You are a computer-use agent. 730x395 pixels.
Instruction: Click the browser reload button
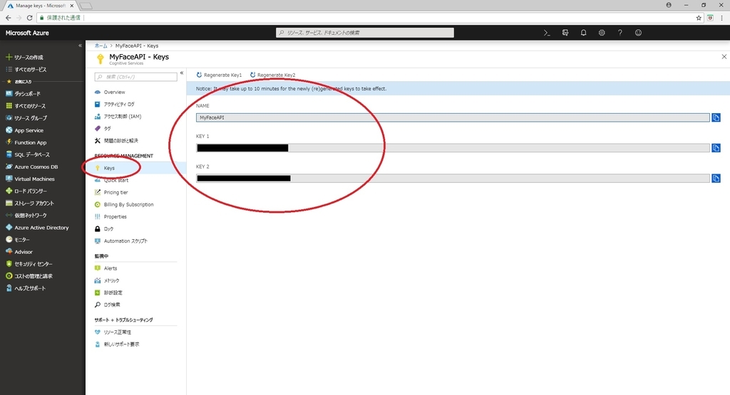coord(29,18)
